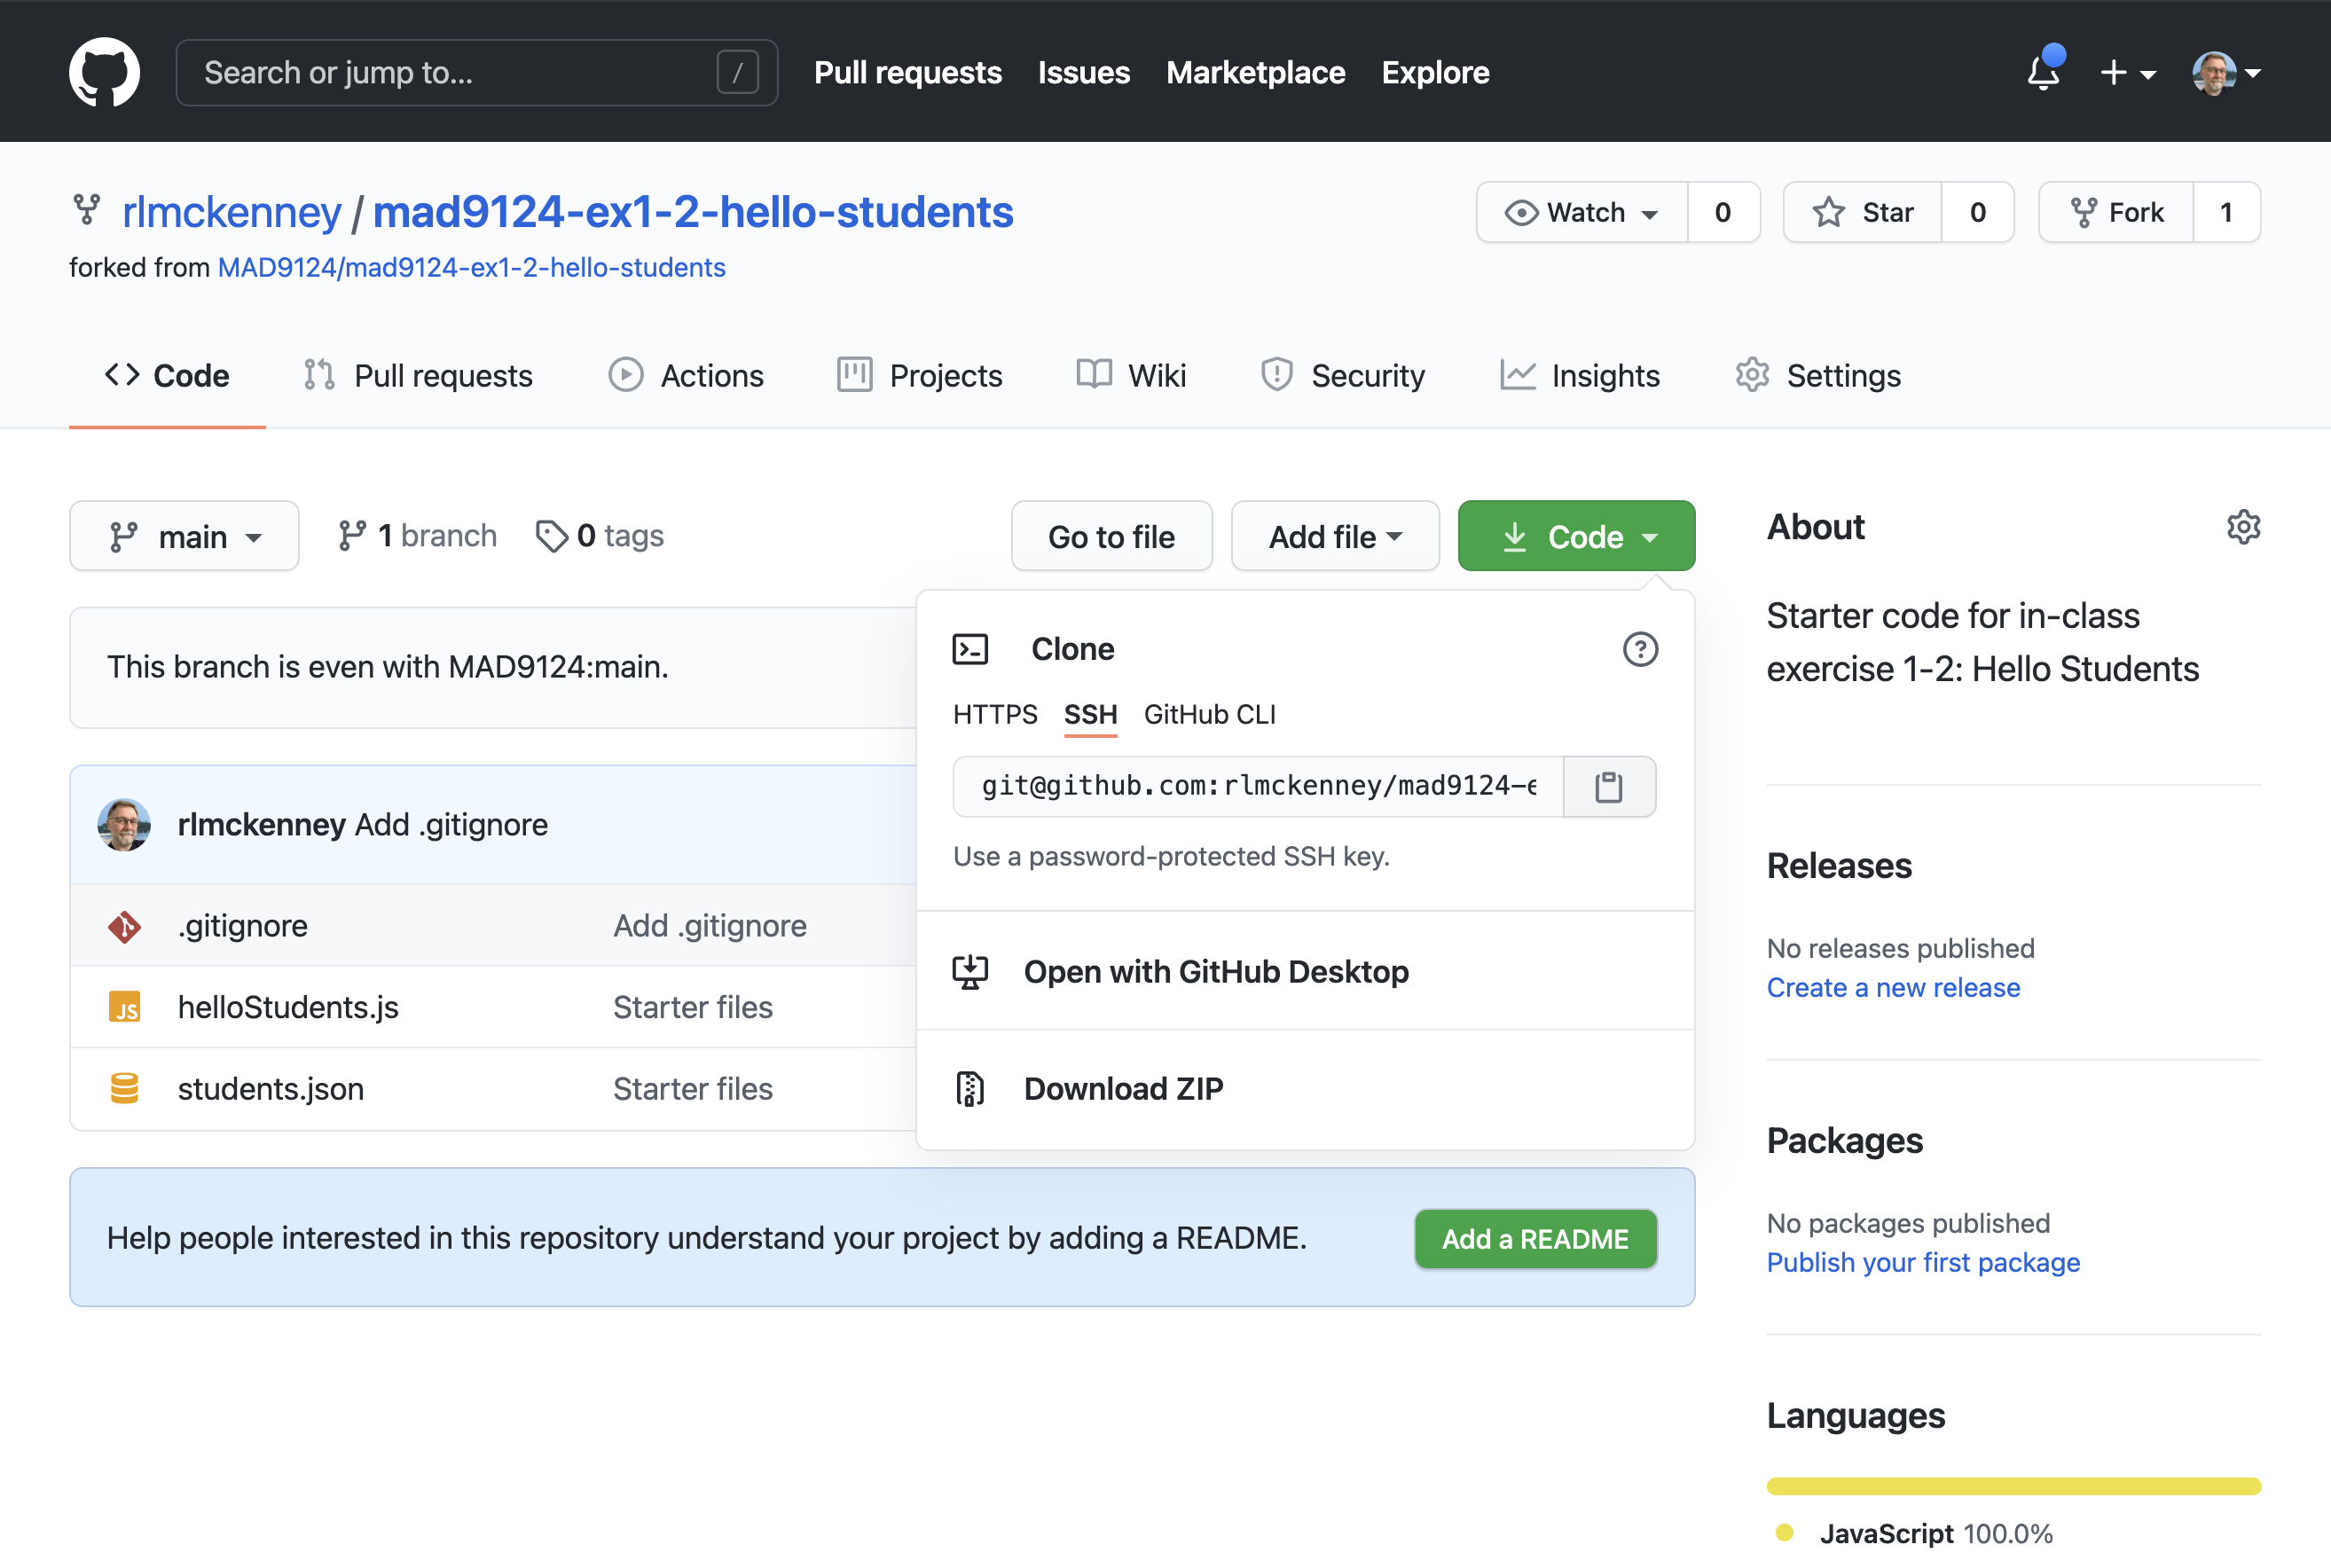Open the rlmckenney owner link
The image size is (2331, 1568).
coord(232,212)
